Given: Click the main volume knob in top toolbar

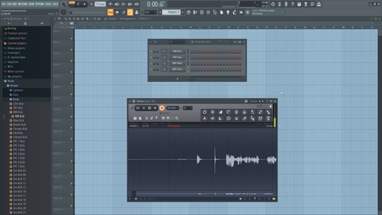Looking at the screenshot, I should point(63,4).
